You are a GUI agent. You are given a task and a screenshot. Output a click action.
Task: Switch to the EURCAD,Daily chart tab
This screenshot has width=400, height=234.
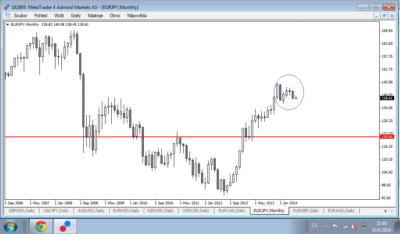tap(232, 211)
